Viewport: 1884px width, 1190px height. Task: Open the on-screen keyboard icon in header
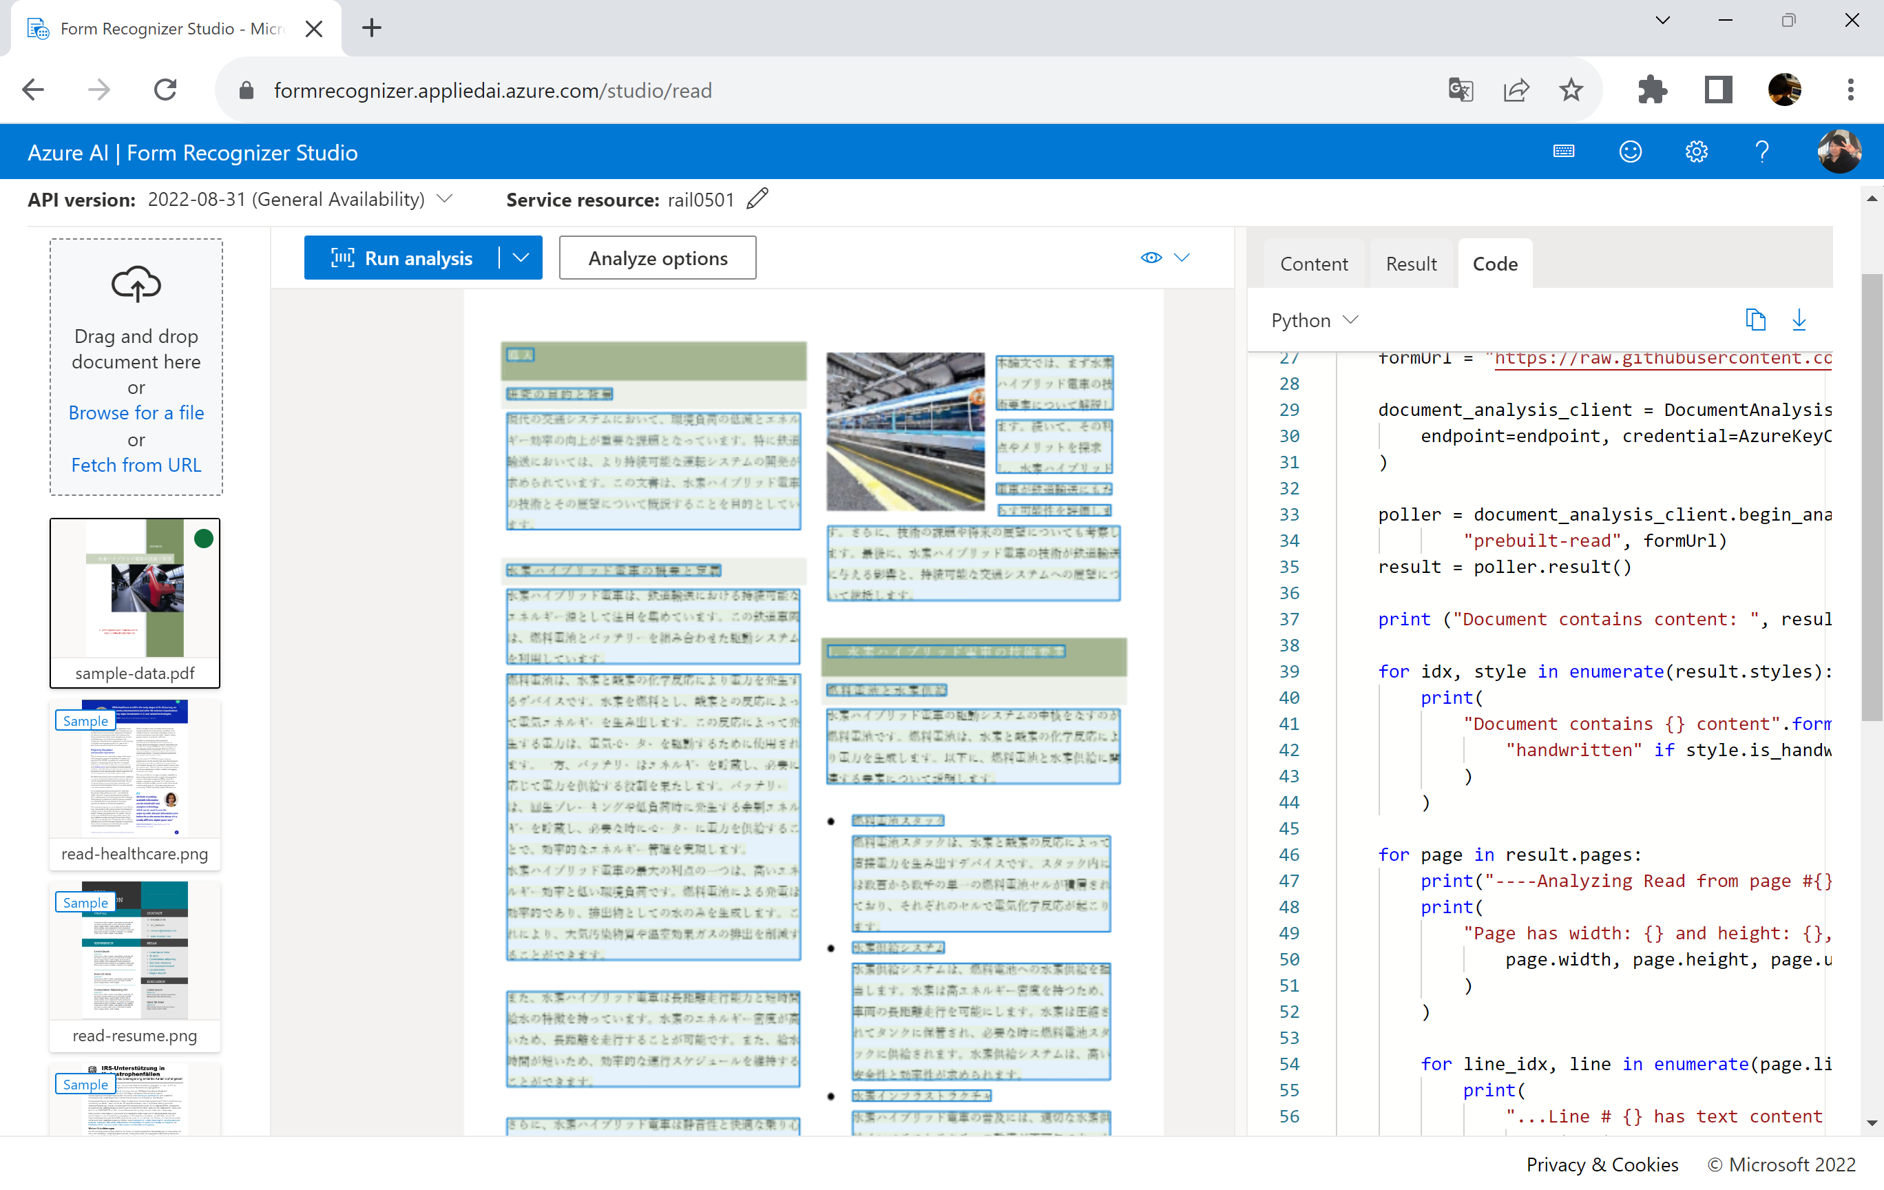coord(1562,151)
